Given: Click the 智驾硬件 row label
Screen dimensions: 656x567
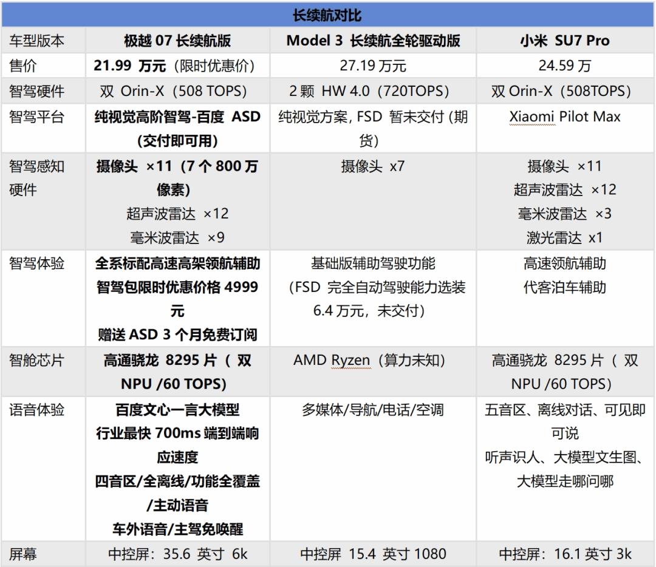Looking at the screenshot, I should click(37, 91).
